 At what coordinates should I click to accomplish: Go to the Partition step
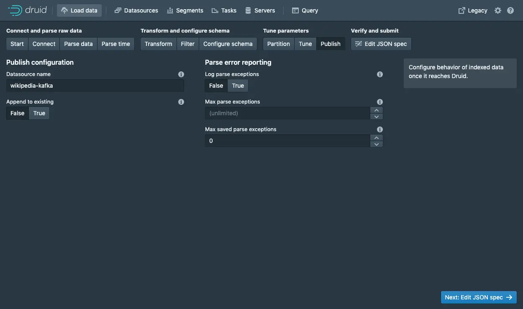click(x=278, y=44)
